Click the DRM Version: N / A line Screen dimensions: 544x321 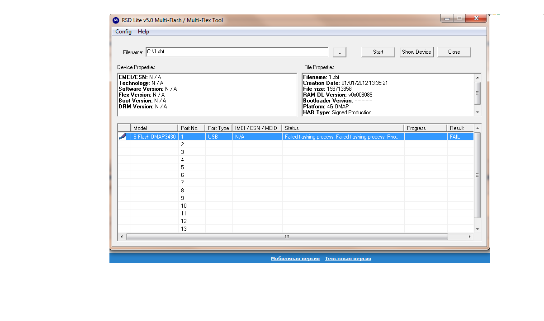(x=143, y=107)
